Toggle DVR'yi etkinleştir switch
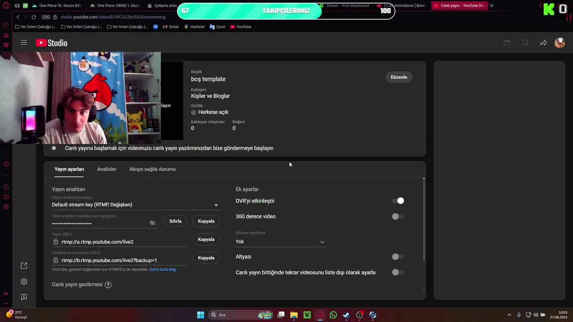This screenshot has height=322, width=573. tap(398, 201)
